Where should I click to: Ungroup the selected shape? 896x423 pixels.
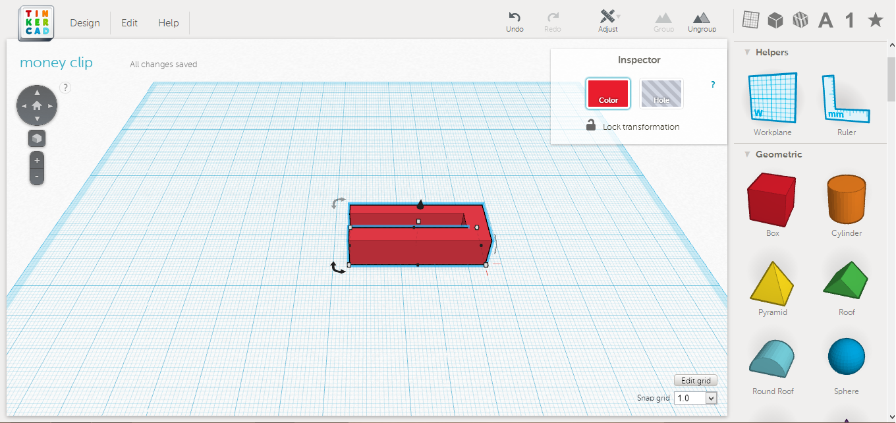tap(702, 22)
